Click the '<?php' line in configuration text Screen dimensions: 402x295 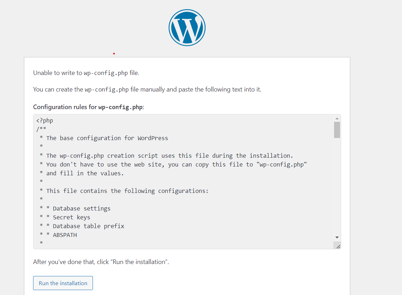pyautogui.click(x=45, y=120)
